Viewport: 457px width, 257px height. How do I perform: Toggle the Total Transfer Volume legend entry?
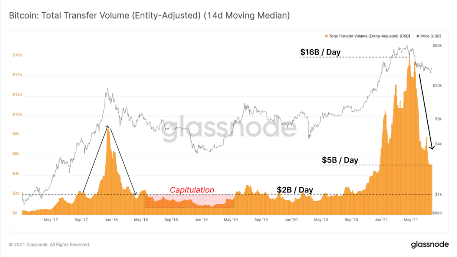367,36
